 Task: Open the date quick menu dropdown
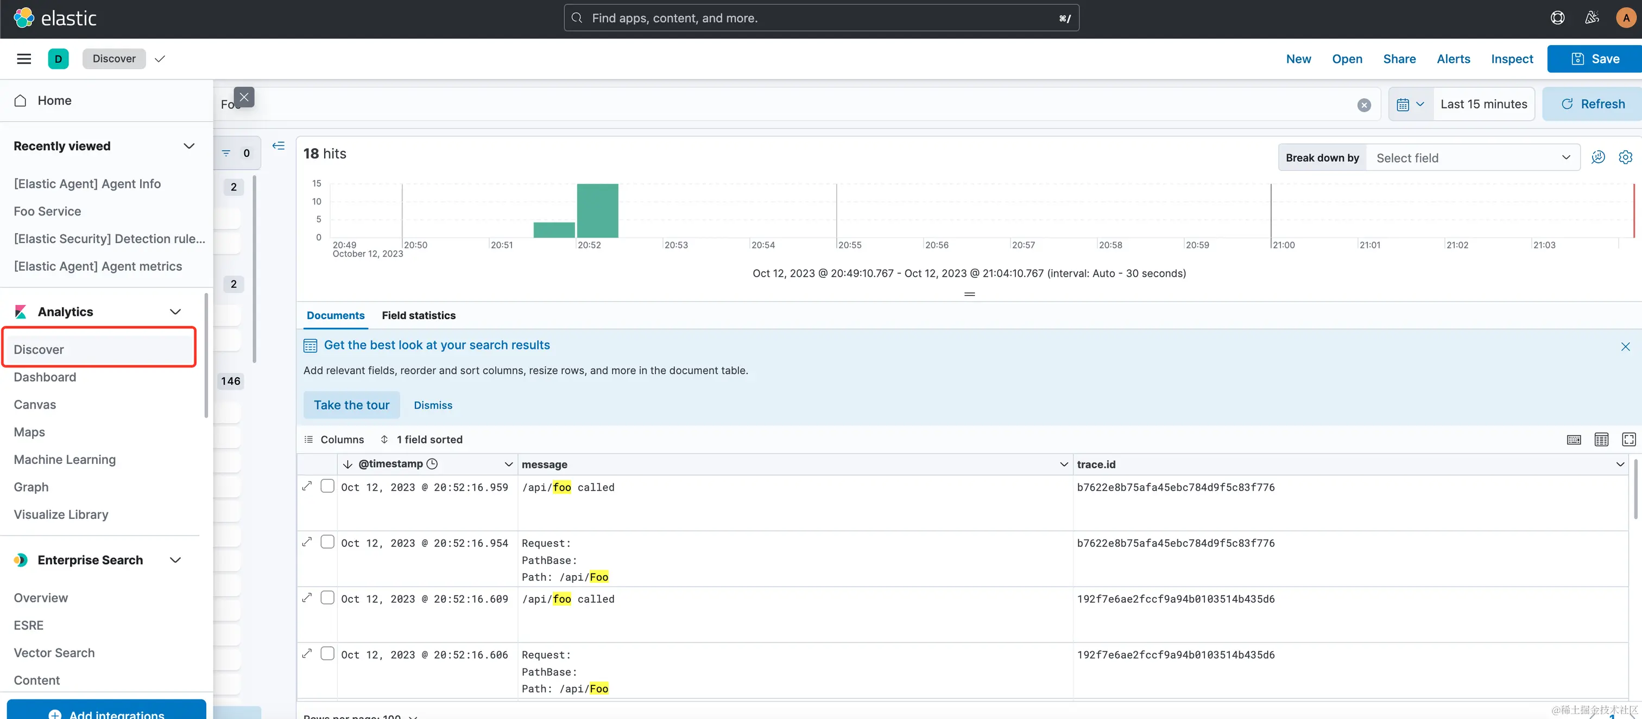coord(1410,104)
